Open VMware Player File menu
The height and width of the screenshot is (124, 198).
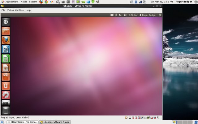[x=3, y=10]
